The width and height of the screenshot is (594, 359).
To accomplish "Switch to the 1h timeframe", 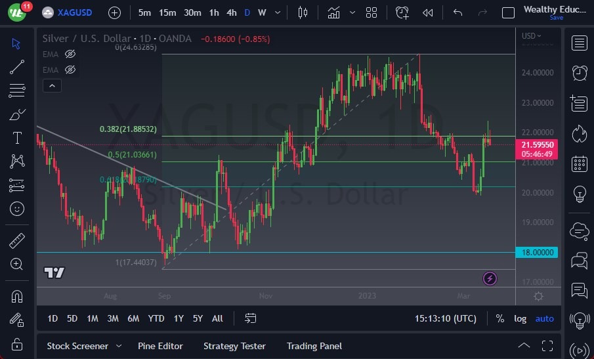I will (214, 13).
